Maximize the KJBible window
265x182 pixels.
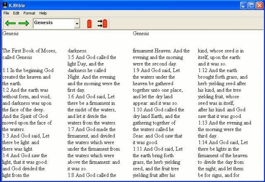tap(251, 5)
